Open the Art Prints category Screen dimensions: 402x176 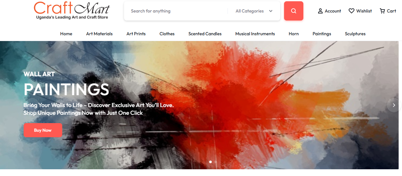click(136, 34)
